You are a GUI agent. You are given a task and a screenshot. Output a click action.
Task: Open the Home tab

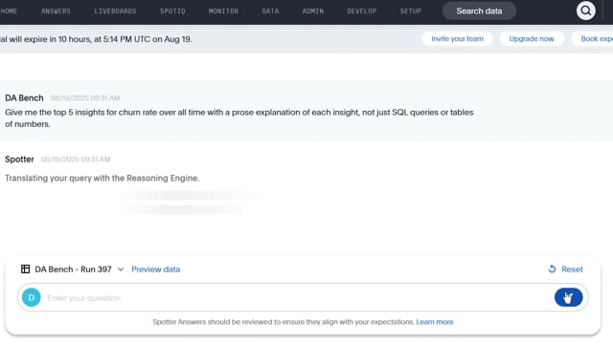(9, 11)
